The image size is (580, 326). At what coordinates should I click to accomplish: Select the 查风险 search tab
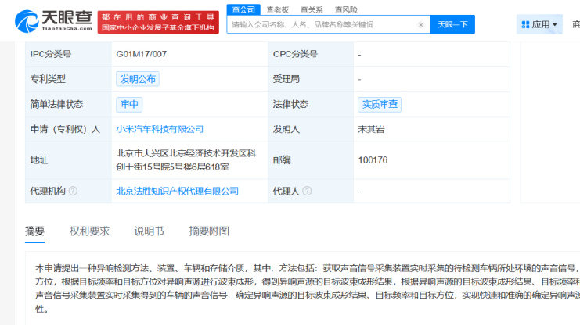(x=346, y=9)
